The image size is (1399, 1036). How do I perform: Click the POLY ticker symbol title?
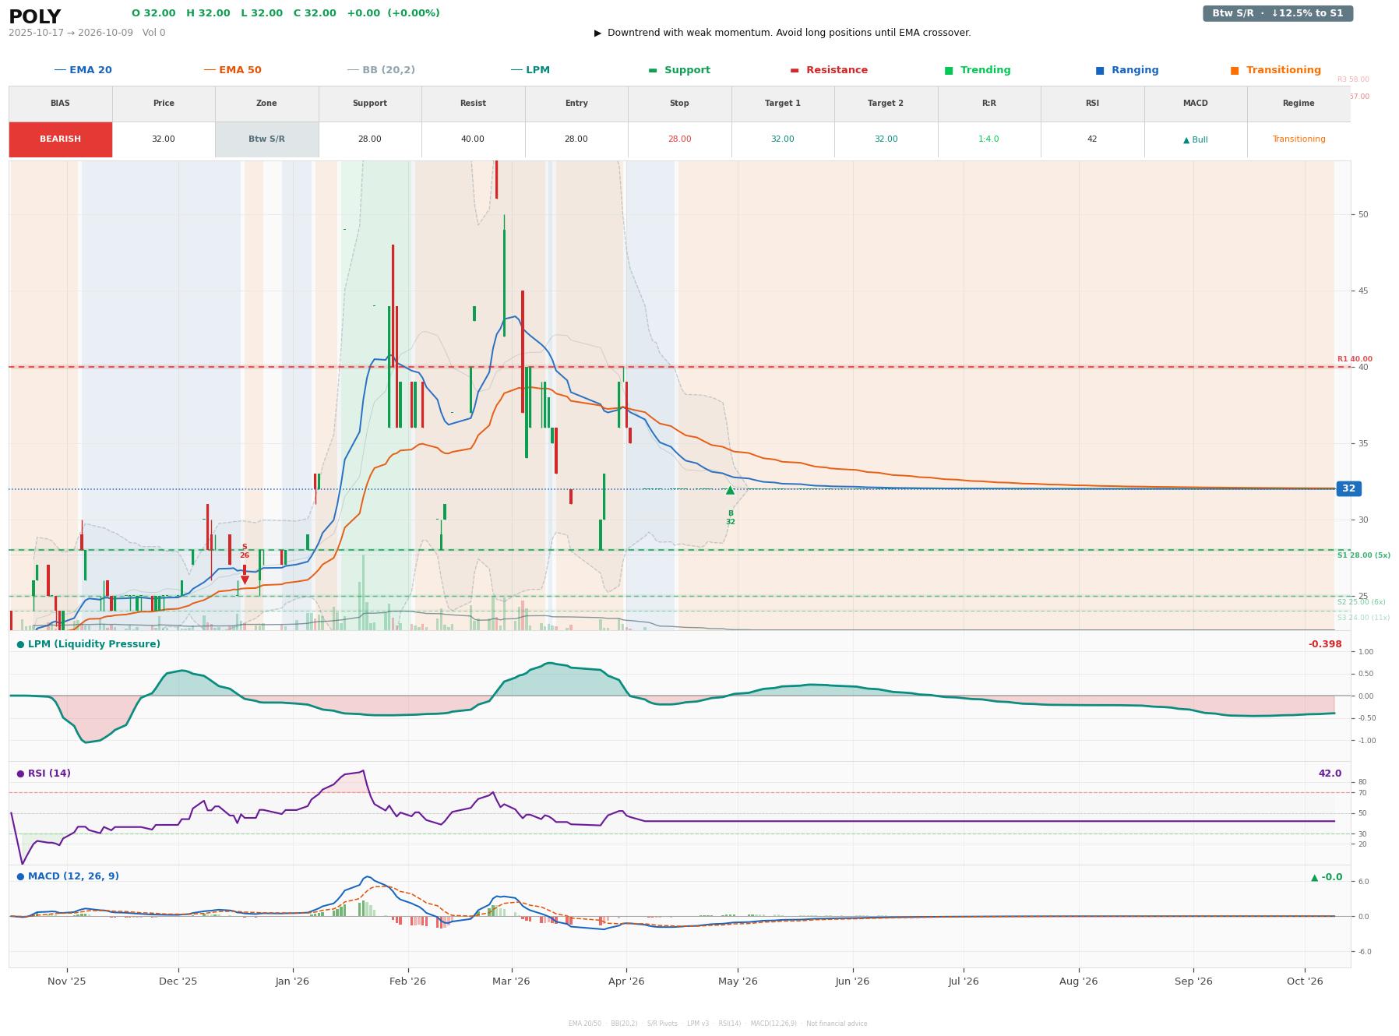coord(34,16)
